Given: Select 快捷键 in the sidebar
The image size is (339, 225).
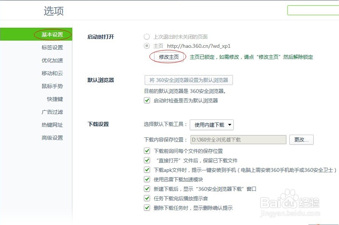Looking at the screenshot, I should pyautogui.click(x=55, y=99).
